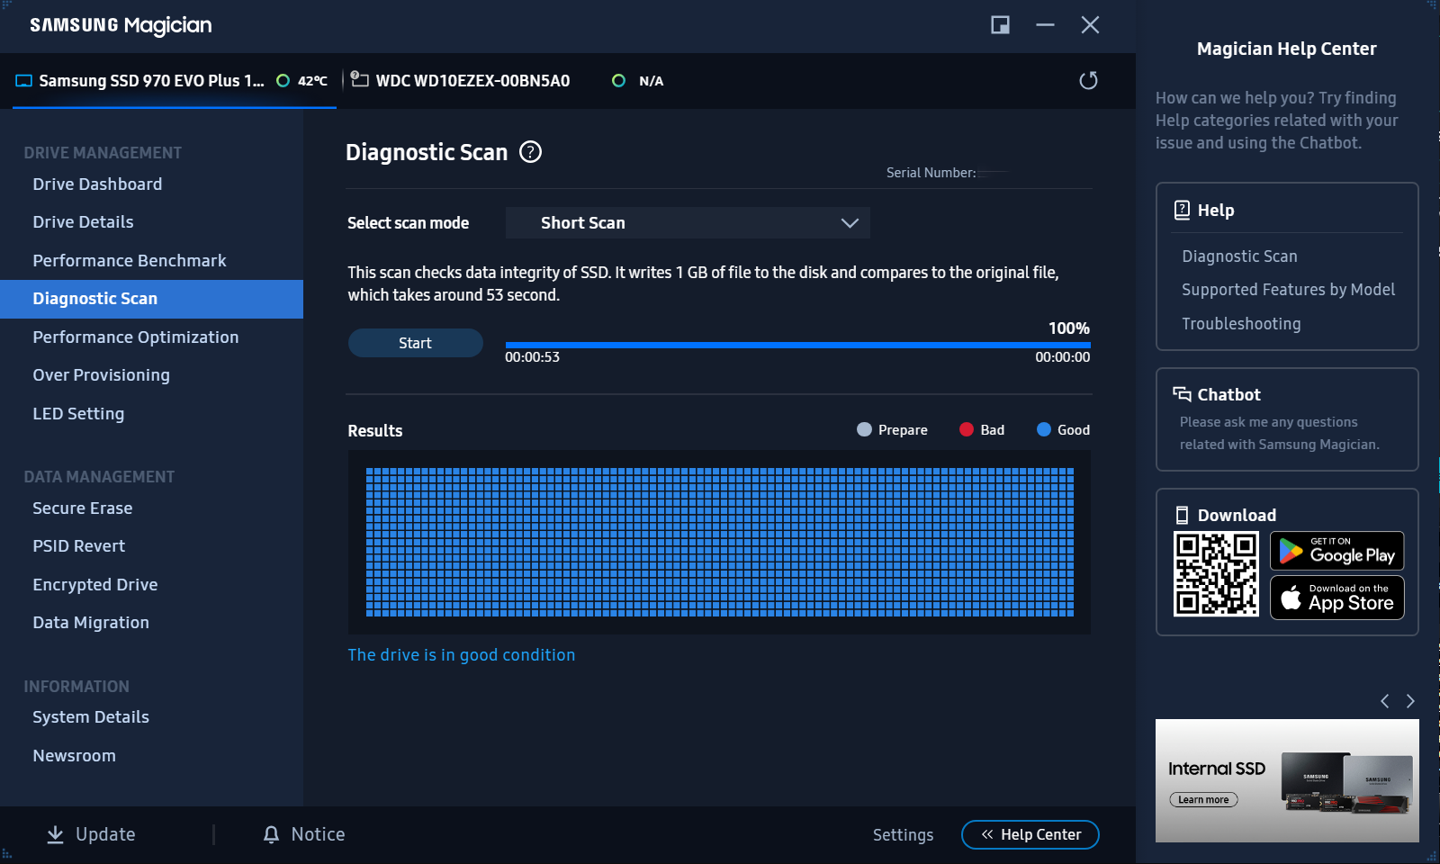The image size is (1440, 864).
Task: Show previous banner with left arrow
Action: coord(1385,701)
